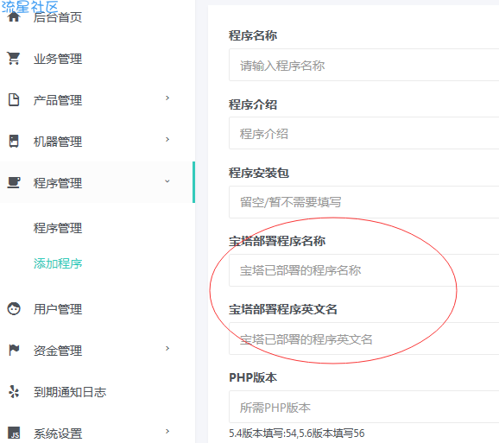Expand the 产品管理 submenu chevron

click(x=167, y=98)
